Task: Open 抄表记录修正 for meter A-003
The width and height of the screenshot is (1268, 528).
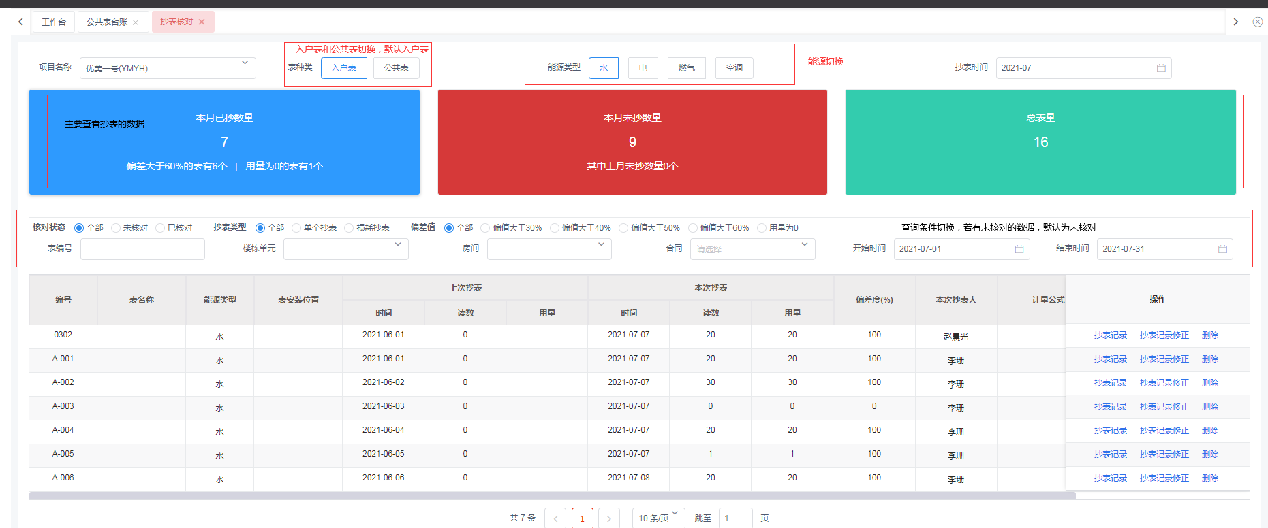Action: [1164, 407]
